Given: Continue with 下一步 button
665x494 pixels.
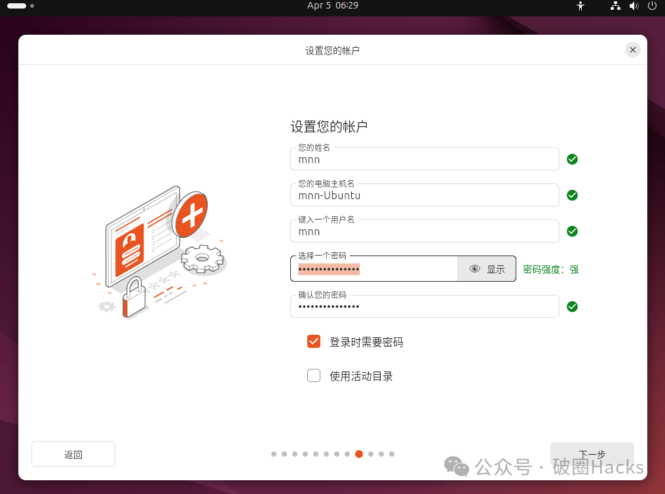Looking at the screenshot, I should click(592, 455).
